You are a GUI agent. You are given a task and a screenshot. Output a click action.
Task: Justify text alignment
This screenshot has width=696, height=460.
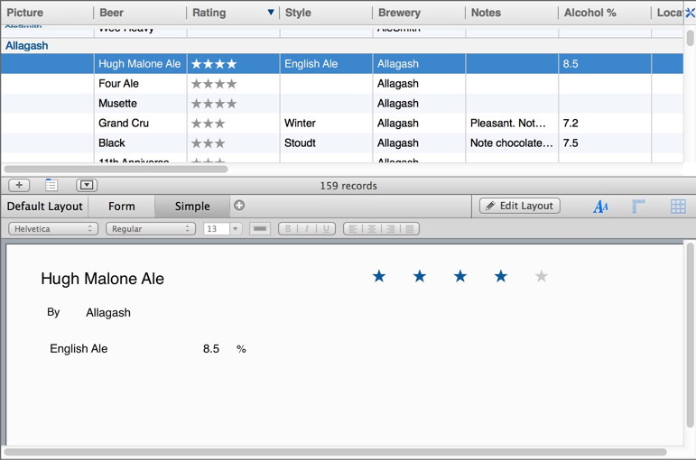click(x=410, y=229)
